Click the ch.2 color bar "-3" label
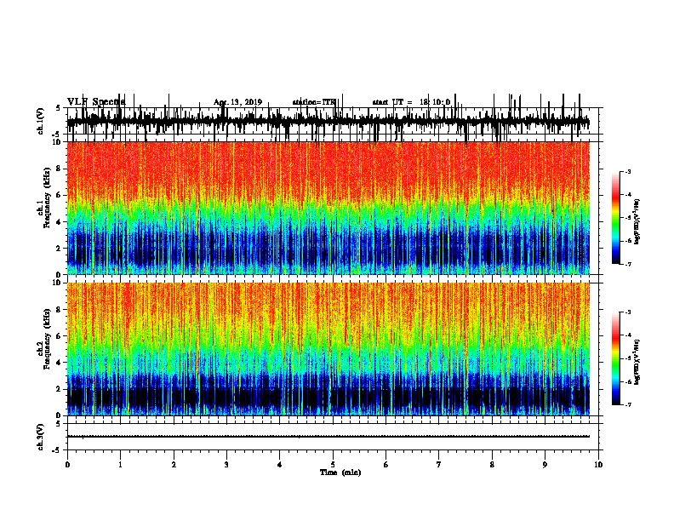The width and height of the screenshot is (674, 521). tap(628, 312)
